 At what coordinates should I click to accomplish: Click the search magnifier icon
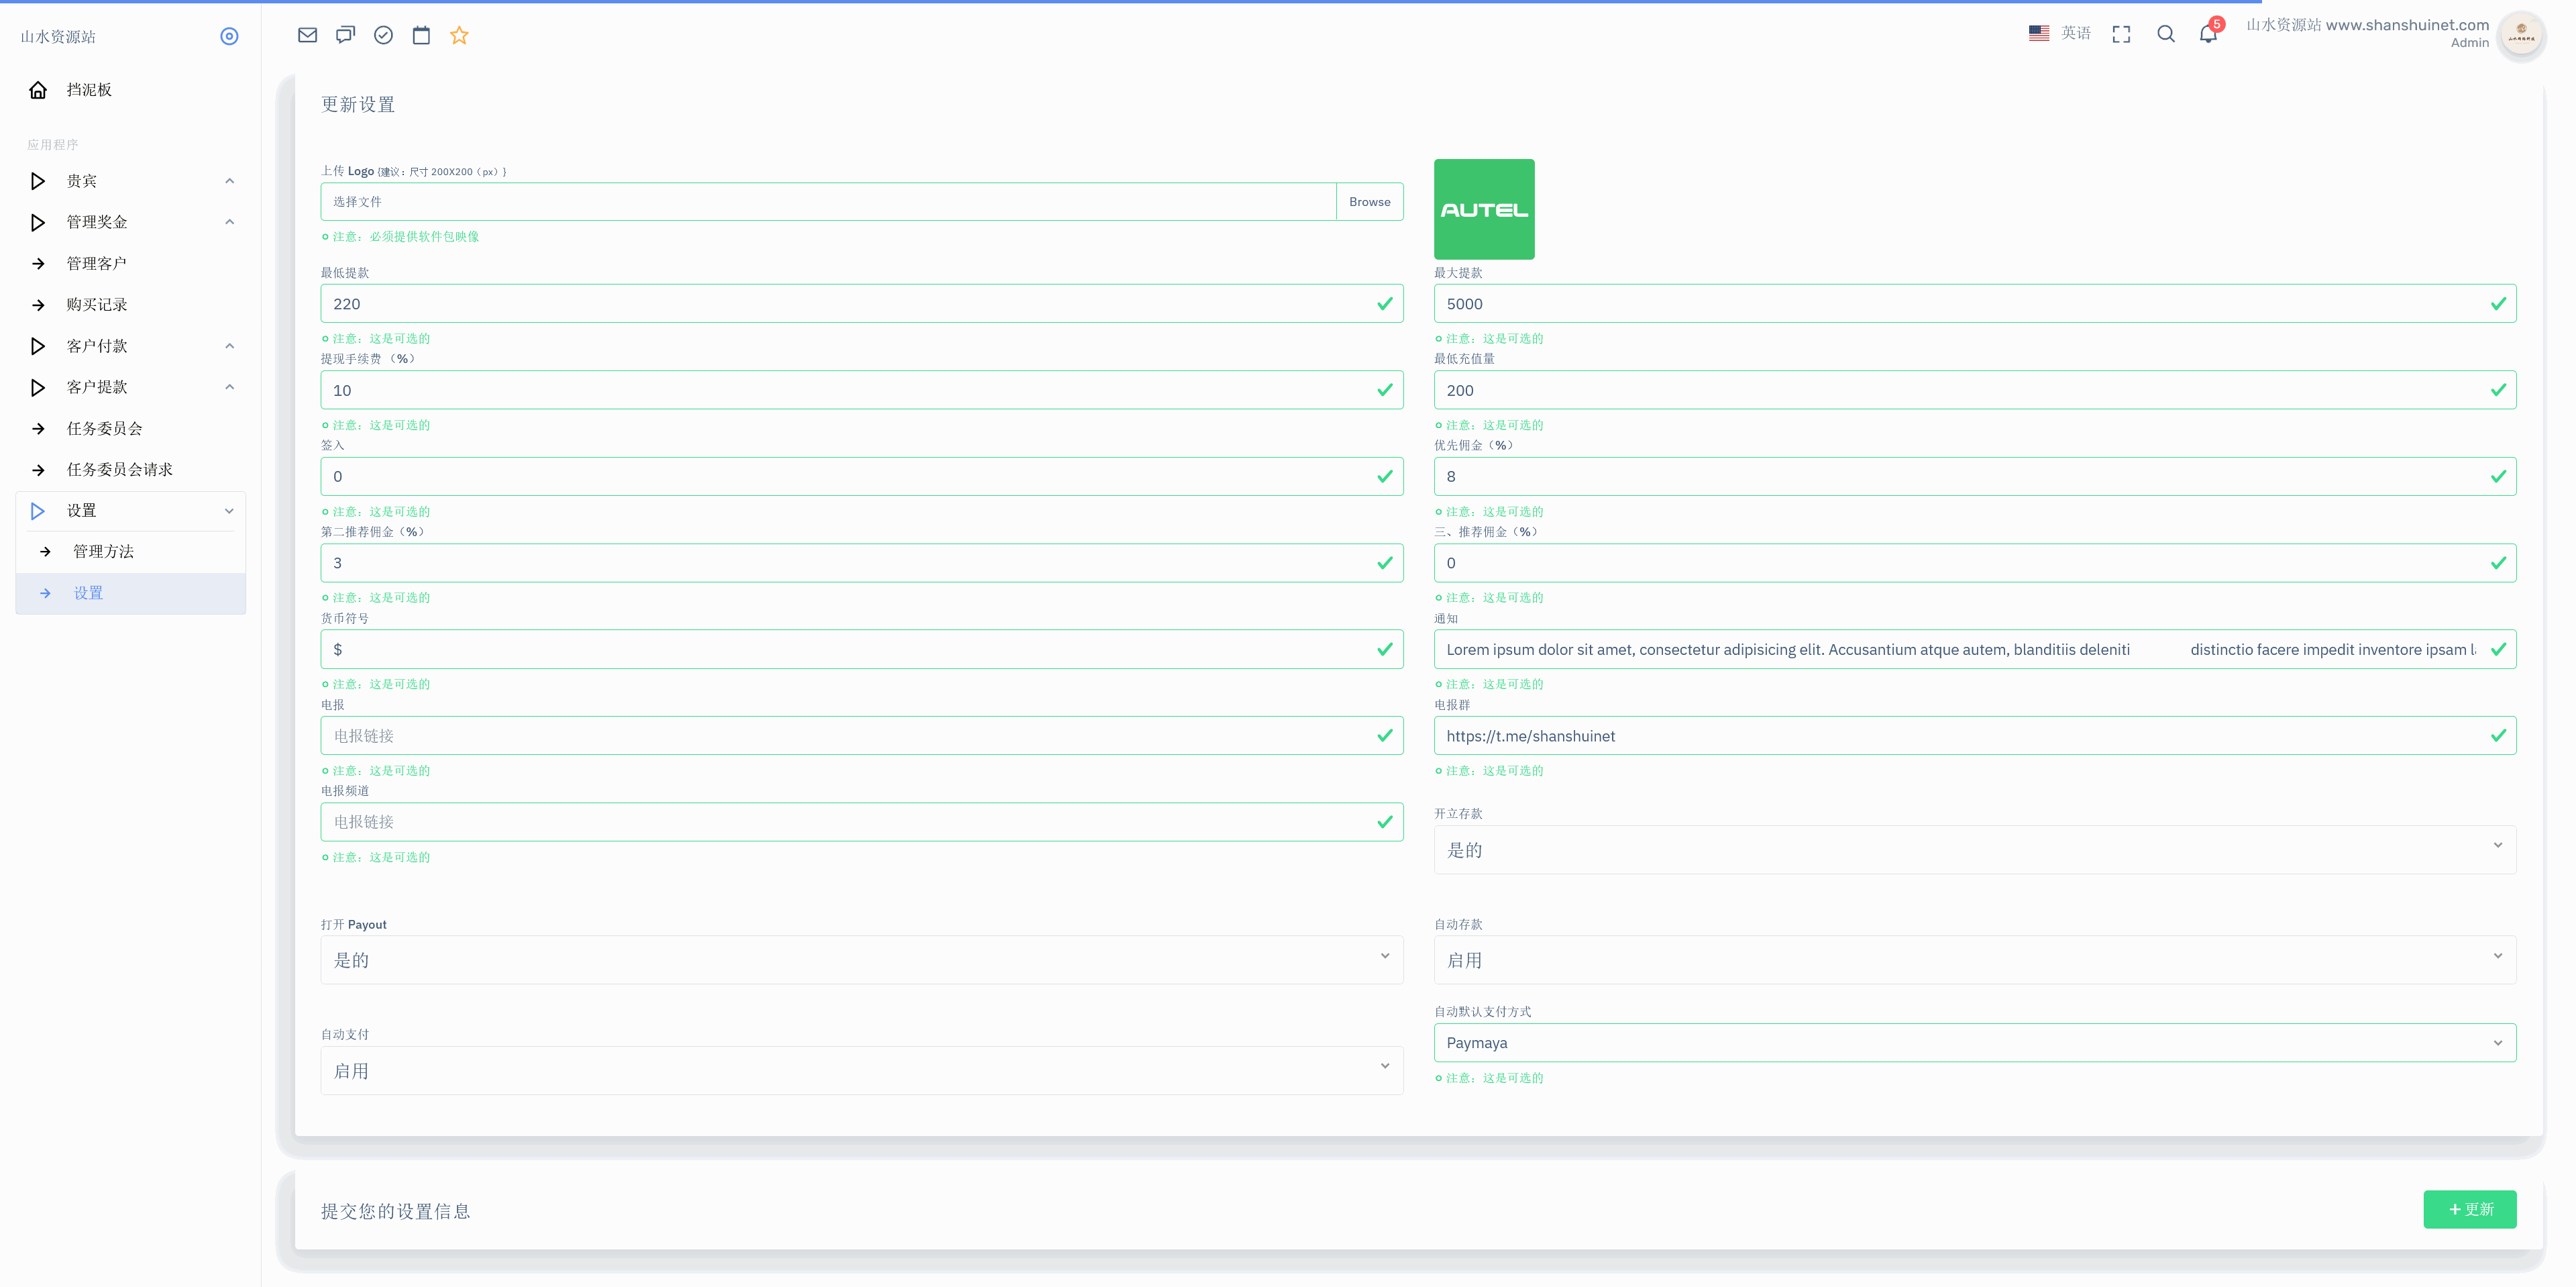(2165, 34)
